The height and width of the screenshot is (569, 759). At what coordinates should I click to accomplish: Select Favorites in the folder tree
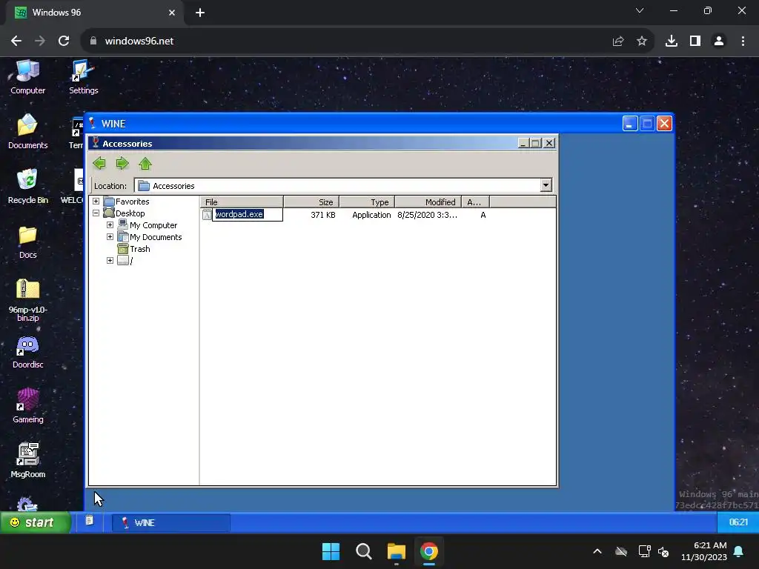click(132, 202)
